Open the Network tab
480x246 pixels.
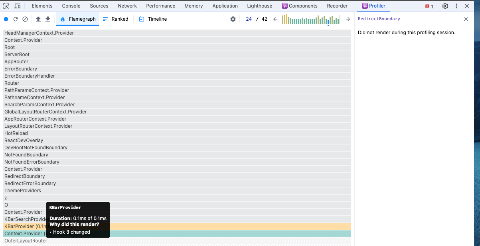coord(127,6)
